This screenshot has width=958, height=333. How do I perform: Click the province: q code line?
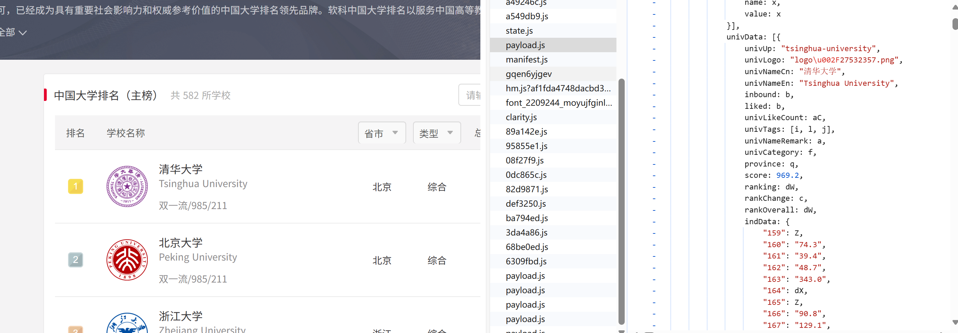point(771,163)
